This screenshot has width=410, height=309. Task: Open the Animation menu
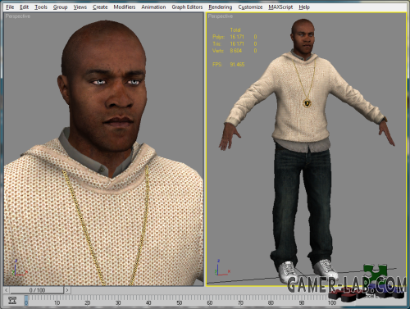pos(153,7)
